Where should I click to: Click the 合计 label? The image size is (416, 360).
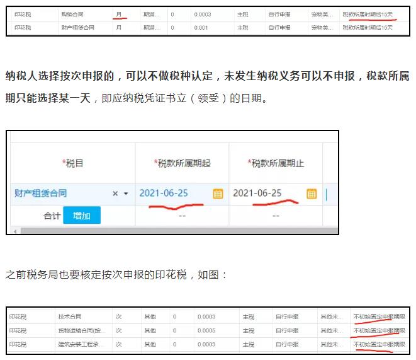(52, 216)
